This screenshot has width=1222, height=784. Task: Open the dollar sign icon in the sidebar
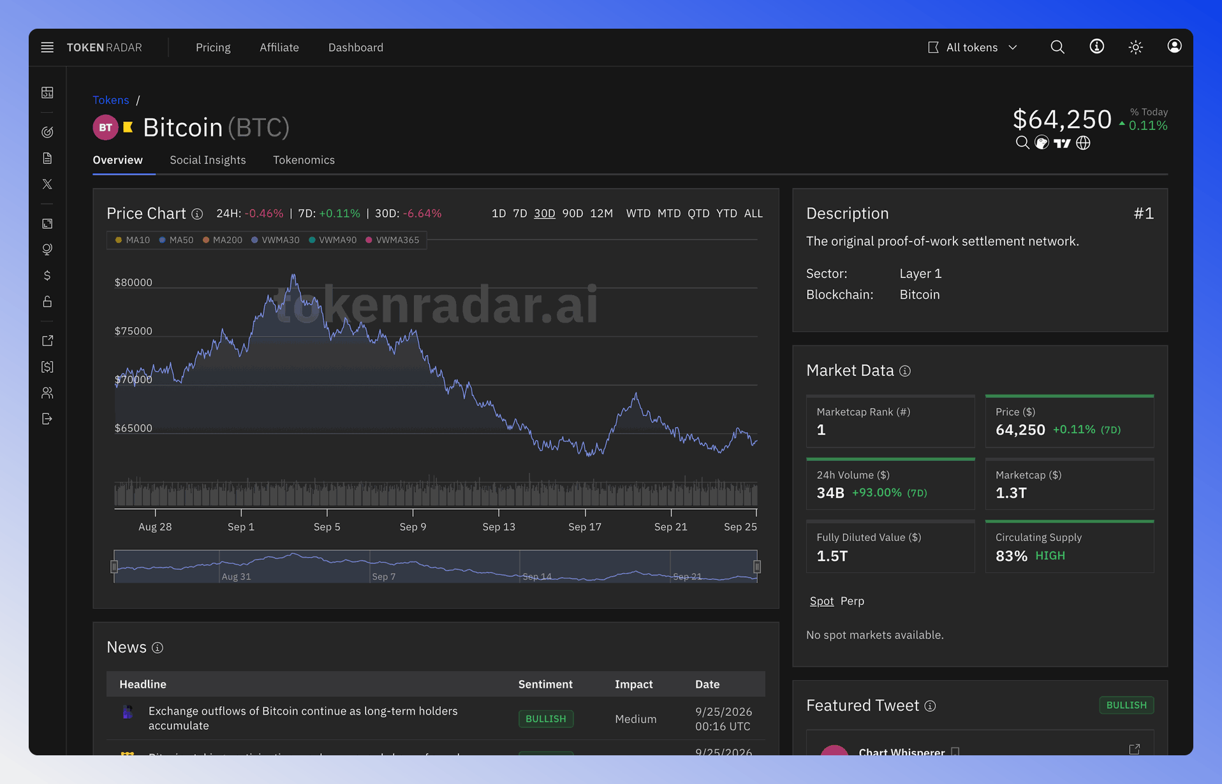[x=47, y=275]
